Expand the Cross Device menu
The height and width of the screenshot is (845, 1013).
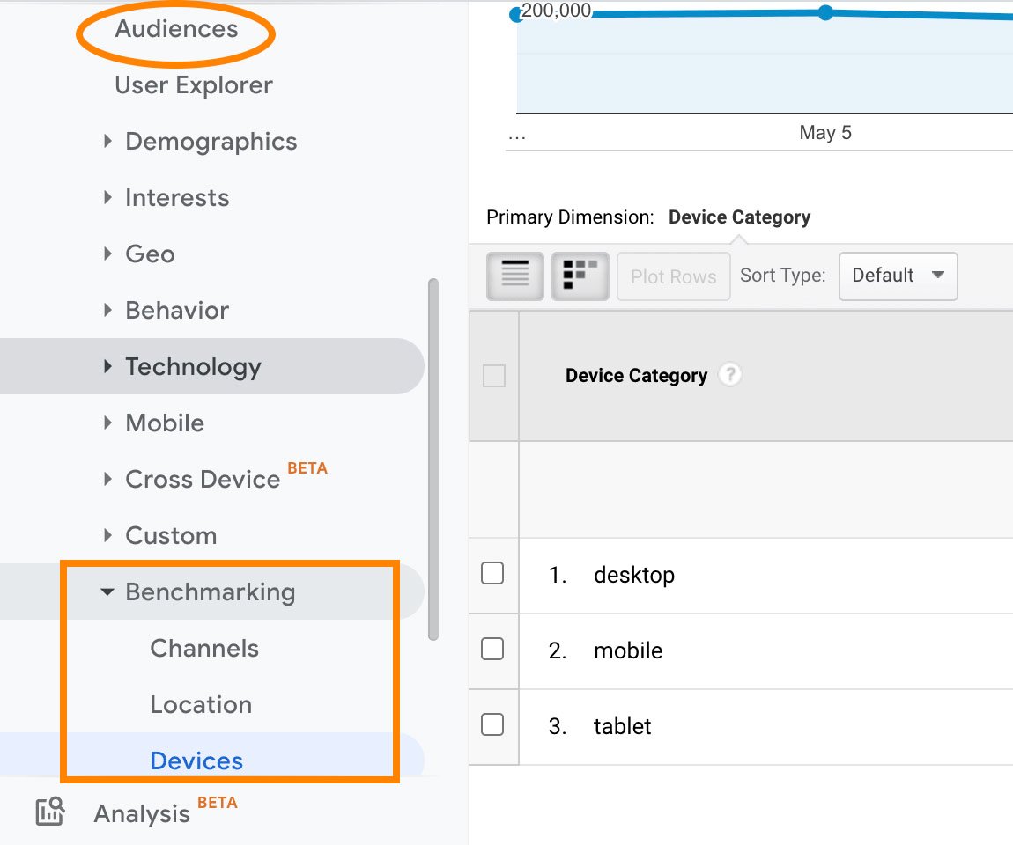click(x=202, y=480)
